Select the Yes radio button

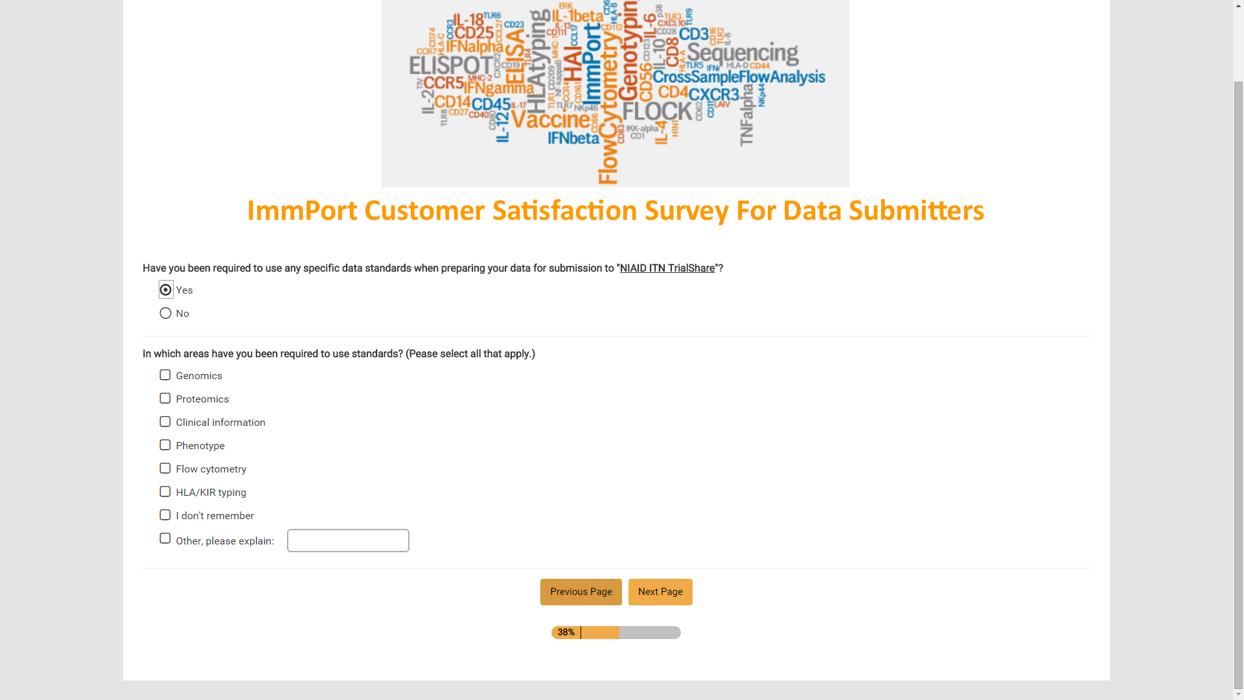pyautogui.click(x=166, y=290)
